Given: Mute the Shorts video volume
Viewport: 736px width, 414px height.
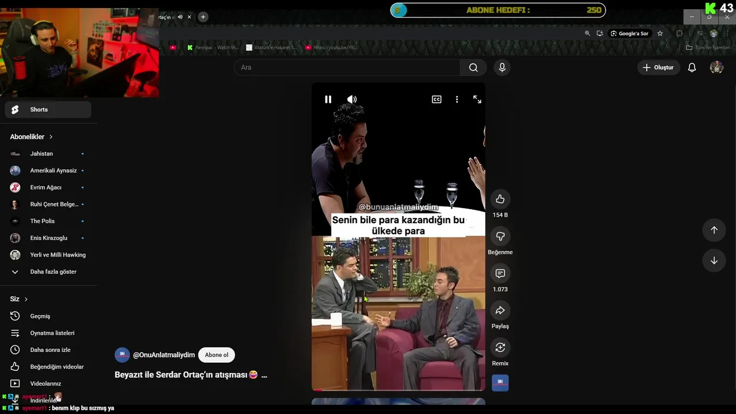Looking at the screenshot, I should tap(352, 99).
